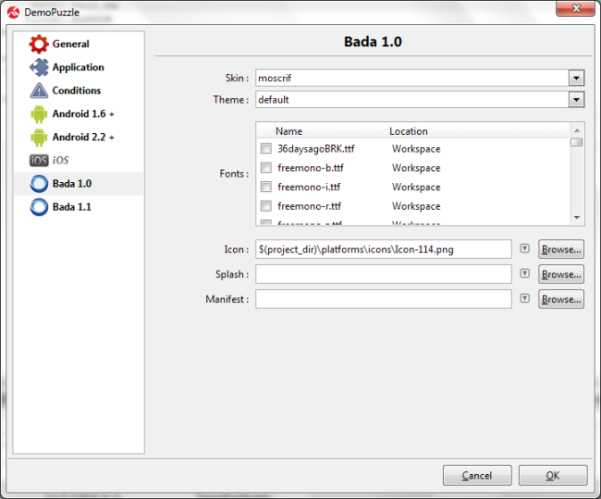The width and height of the screenshot is (601, 499).
Task: Select the freemono-b.ttf font name
Action: pos(311,168)
